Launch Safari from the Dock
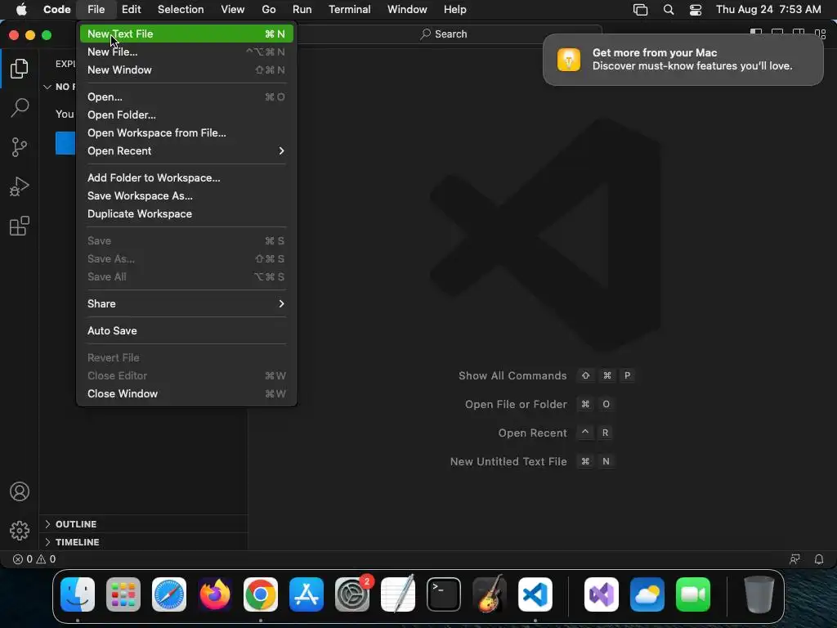Image resolution: width=837 pixels, height=628 pixels. click(x=169, y=594)
